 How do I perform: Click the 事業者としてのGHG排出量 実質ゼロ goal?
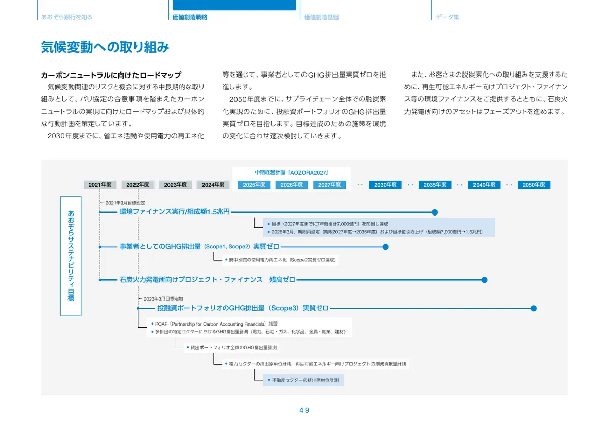coord(199,247)
